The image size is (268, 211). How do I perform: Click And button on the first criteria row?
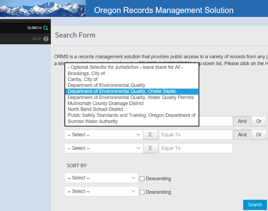pos(242,121)
